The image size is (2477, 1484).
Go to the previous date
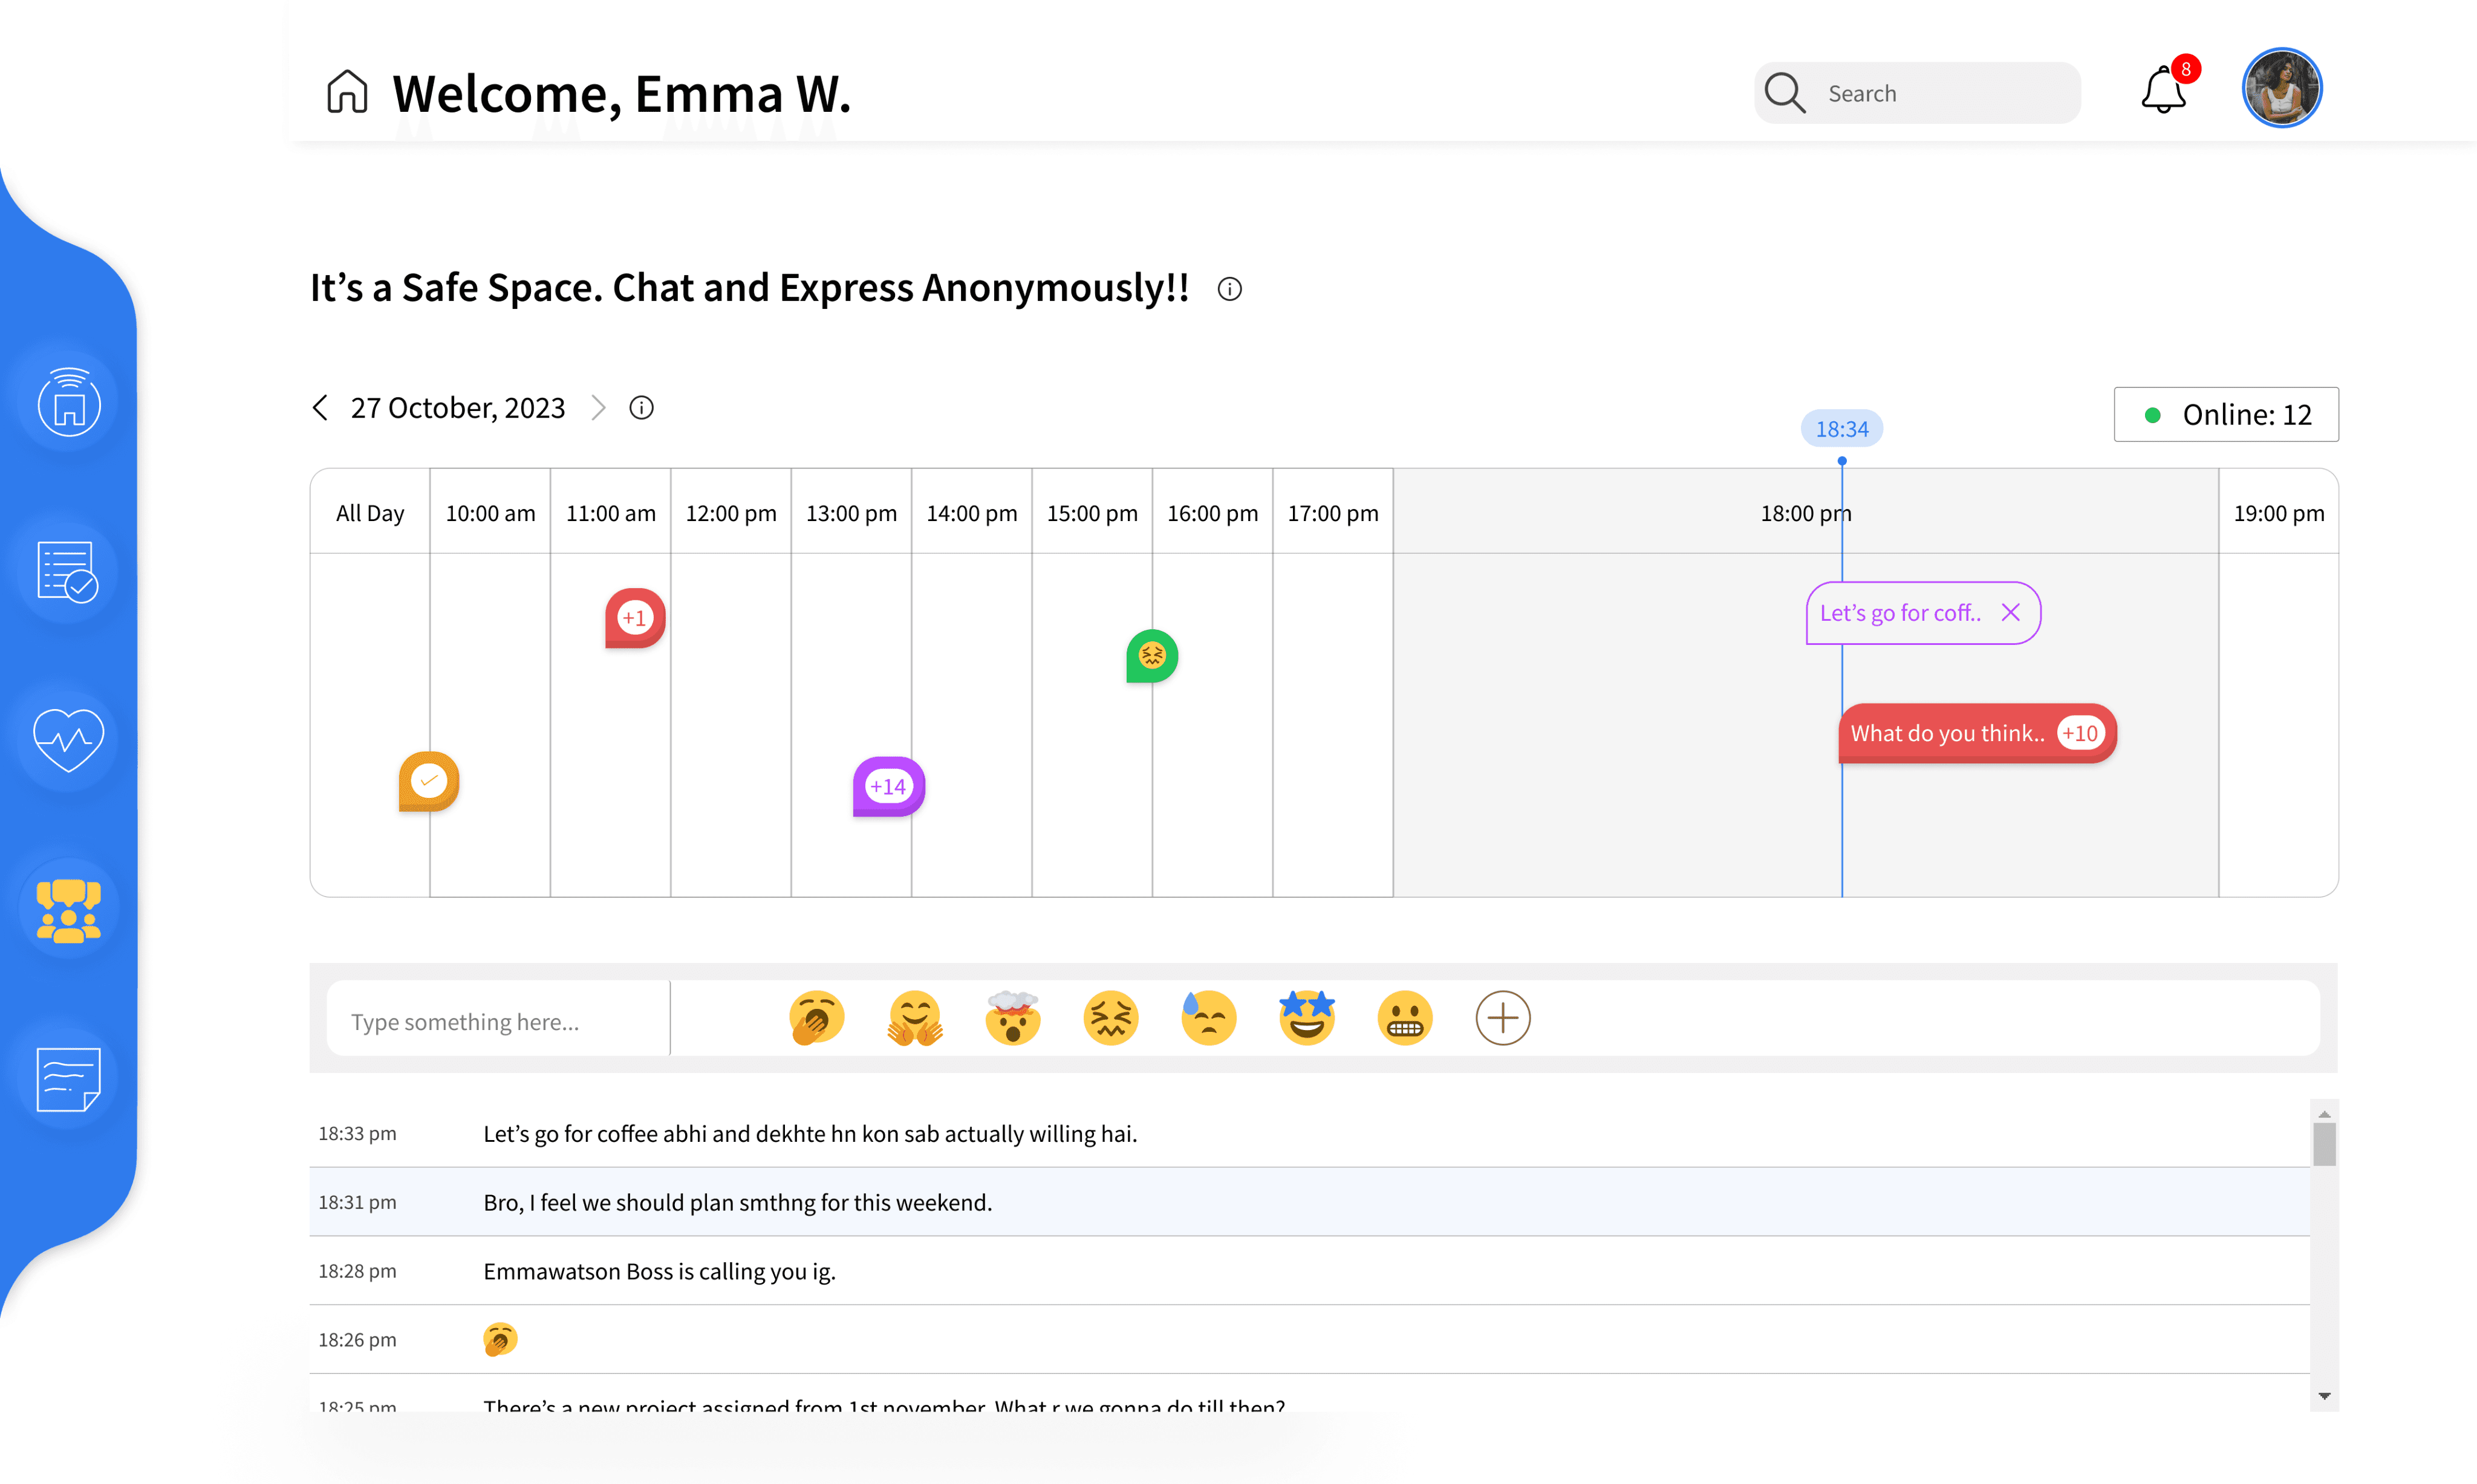(320, 408)
